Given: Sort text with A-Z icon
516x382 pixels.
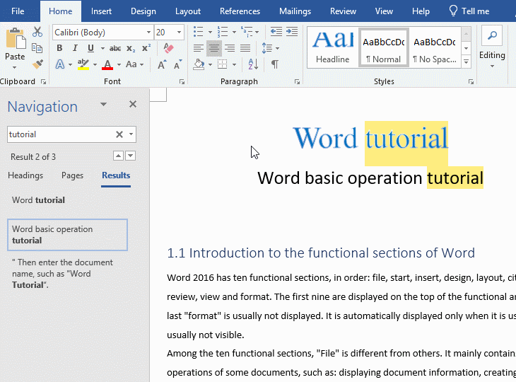Looking at the screenshot, I should [x=253, y=64].
